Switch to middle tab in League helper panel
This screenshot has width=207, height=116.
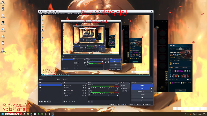coord(180,49)
